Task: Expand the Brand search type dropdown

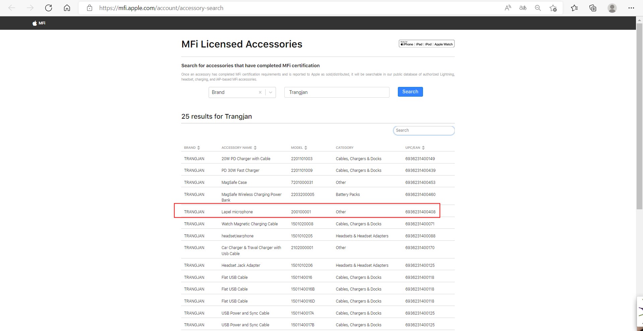Action: pos(271,92)
